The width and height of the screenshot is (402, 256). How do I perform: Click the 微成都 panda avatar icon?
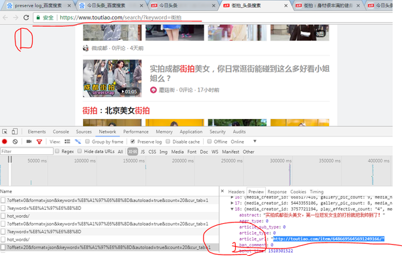tap(86, 48)
